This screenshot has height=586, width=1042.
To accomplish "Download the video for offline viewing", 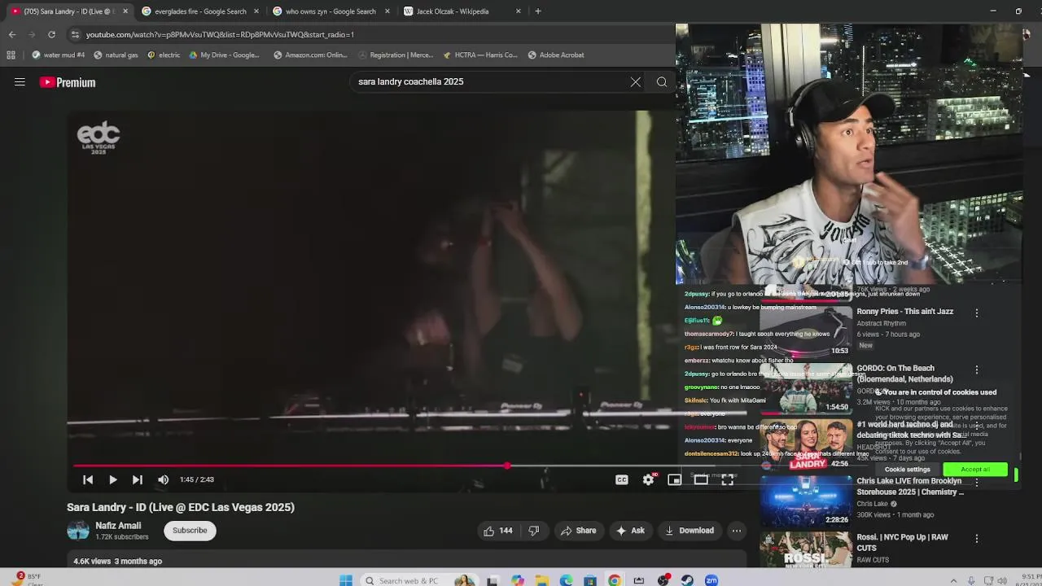I will pos(690,531).
